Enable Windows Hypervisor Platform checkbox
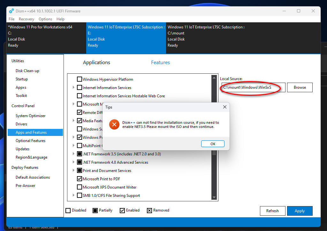This screenshot has height=231, width=327. tap(79, 79)
